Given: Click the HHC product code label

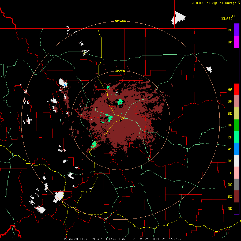Looking at the screenshot, I should (235, 16).
